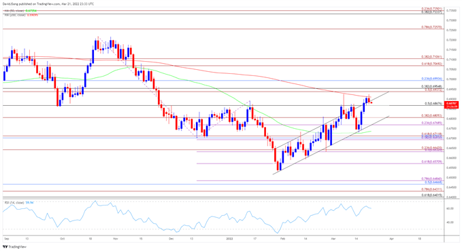
Task: Click the 0.382(0.68053) Fibonacci label
Action: click(x=431, y=116)
